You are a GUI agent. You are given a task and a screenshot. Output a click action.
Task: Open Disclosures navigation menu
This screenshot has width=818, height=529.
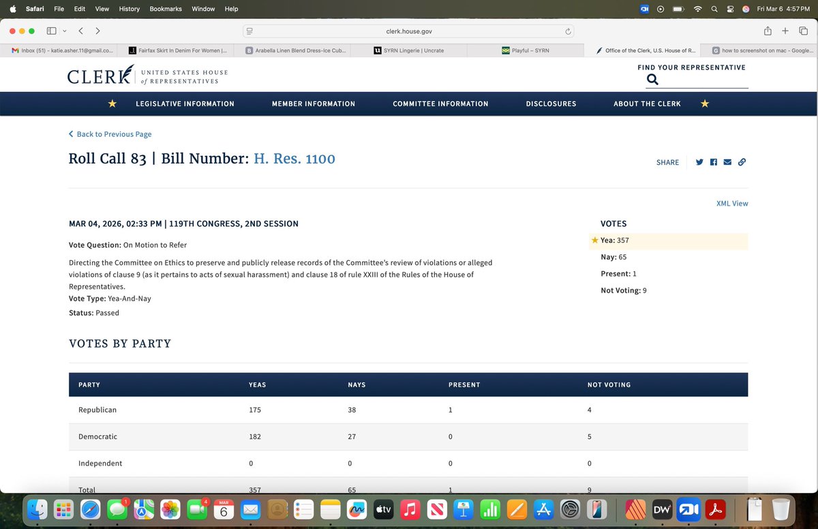click(x=551, y=103)
